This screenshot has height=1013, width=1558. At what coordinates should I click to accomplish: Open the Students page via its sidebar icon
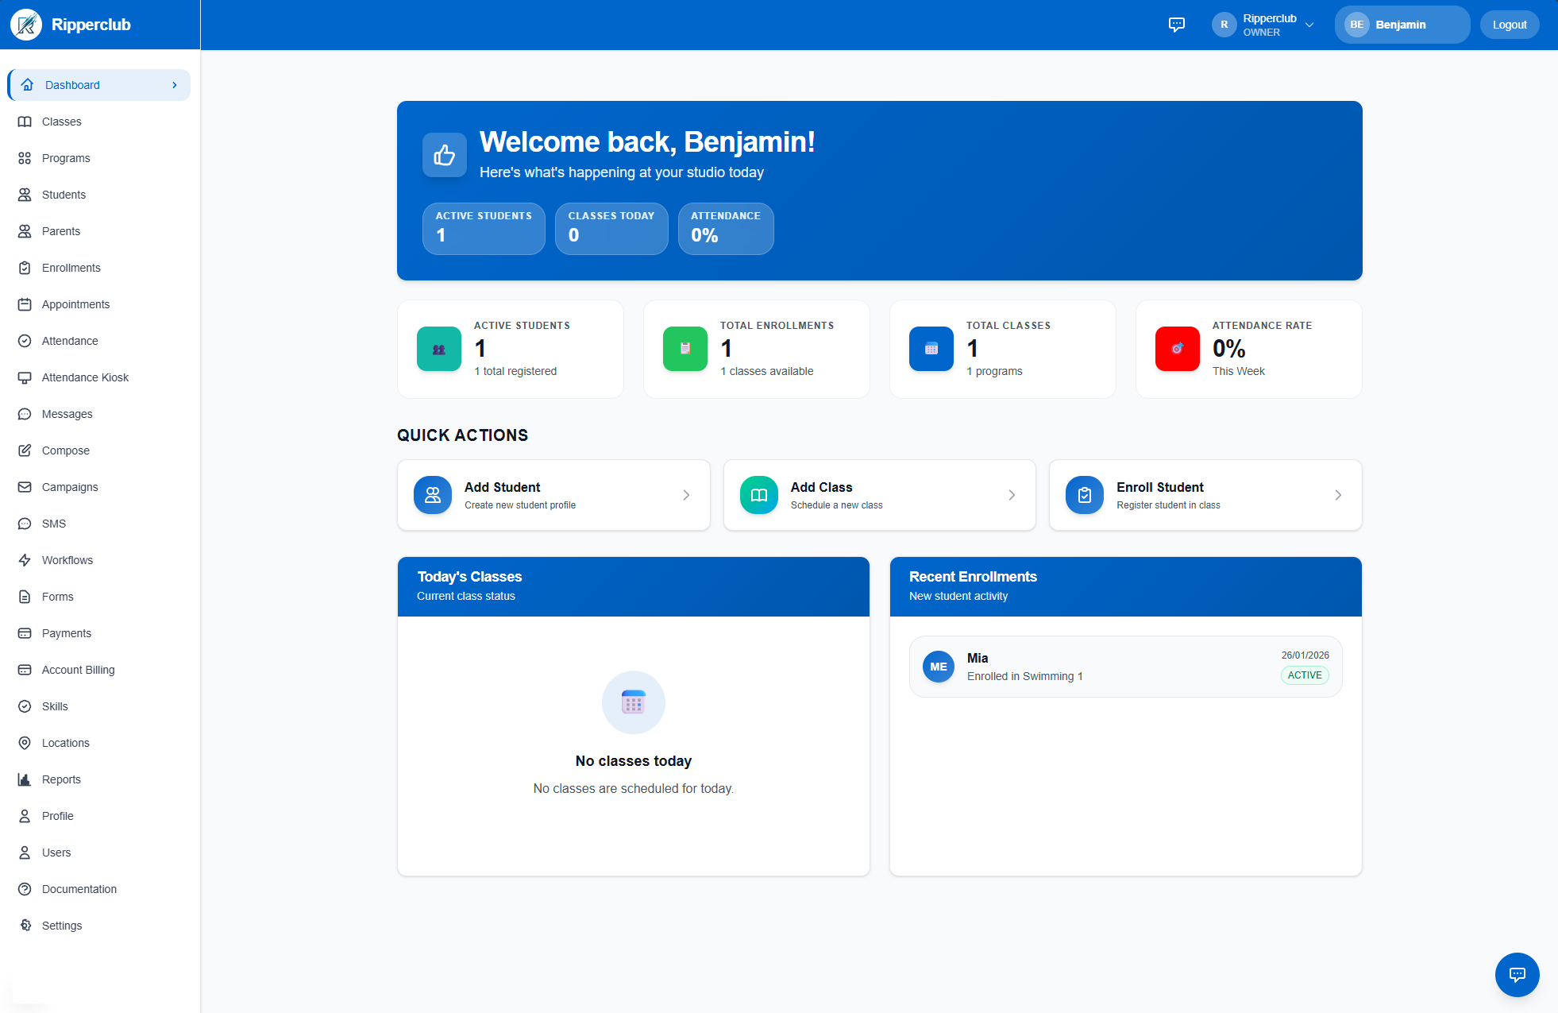(25, 194)
